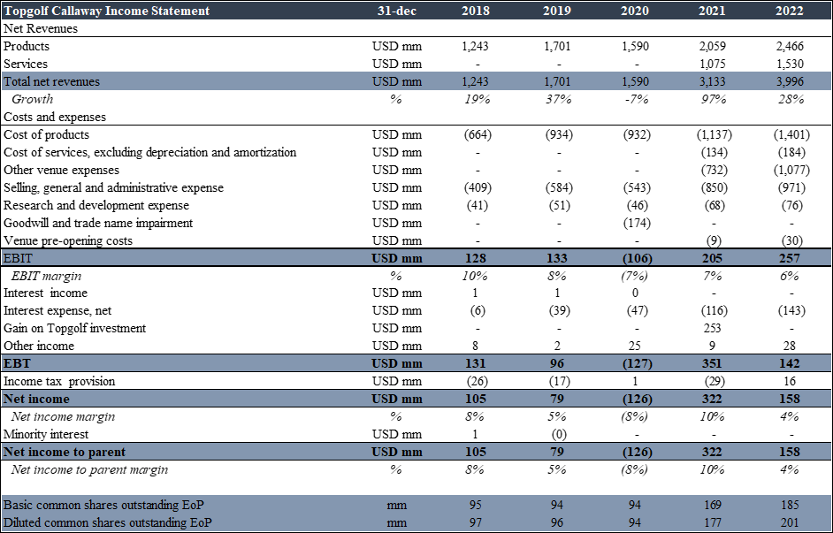The width and height of the screenshot is (833, 533).
Task: Select Cost of services 2022 value (184)
Action: coord(791,152)
